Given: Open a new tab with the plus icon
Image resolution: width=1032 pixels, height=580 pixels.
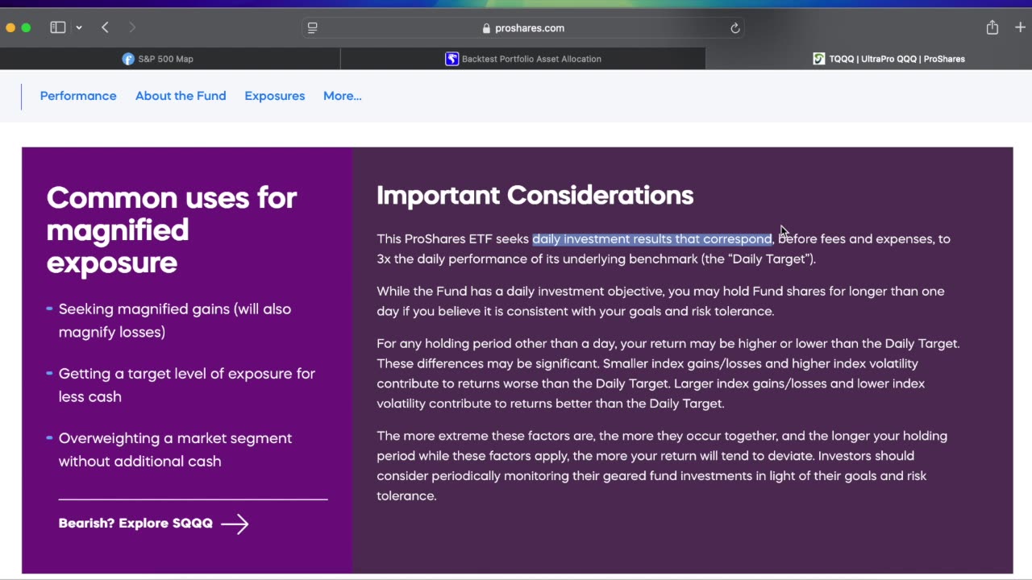Looking at the screenshot, I should 1021,27.
